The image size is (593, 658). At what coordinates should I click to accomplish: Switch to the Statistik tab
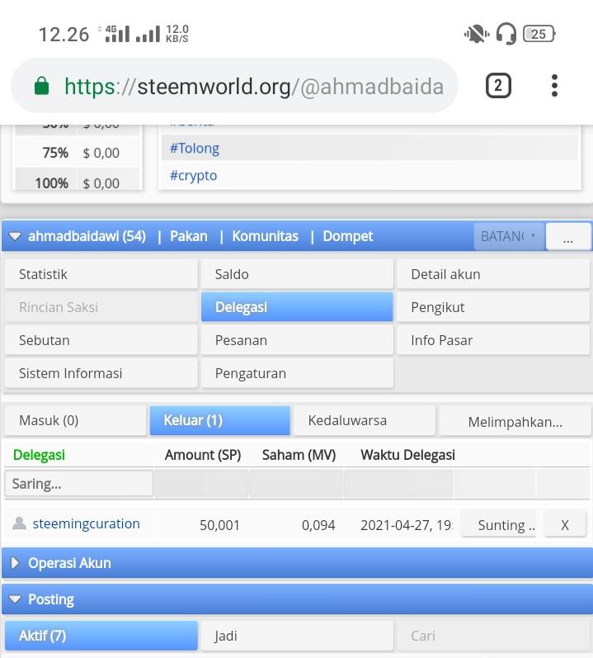[x=101, y=274]
